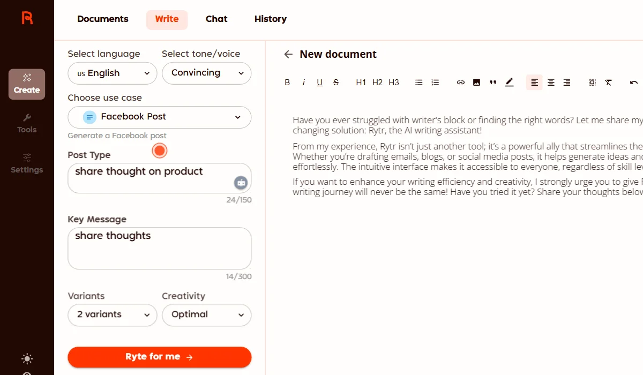Clear formatting of the text
The image size is (643, 375).
[608, 82]
